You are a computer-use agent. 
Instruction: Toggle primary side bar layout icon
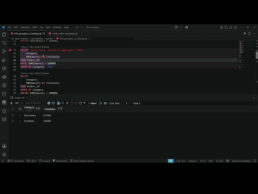tap(226, 27)
